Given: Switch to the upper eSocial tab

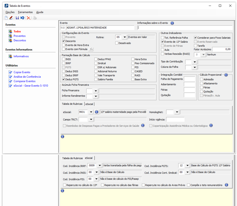Looking at the screenshot, I should [89, 104].
